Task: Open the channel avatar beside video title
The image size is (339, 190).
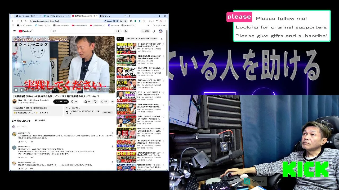Action: (14, 101)
